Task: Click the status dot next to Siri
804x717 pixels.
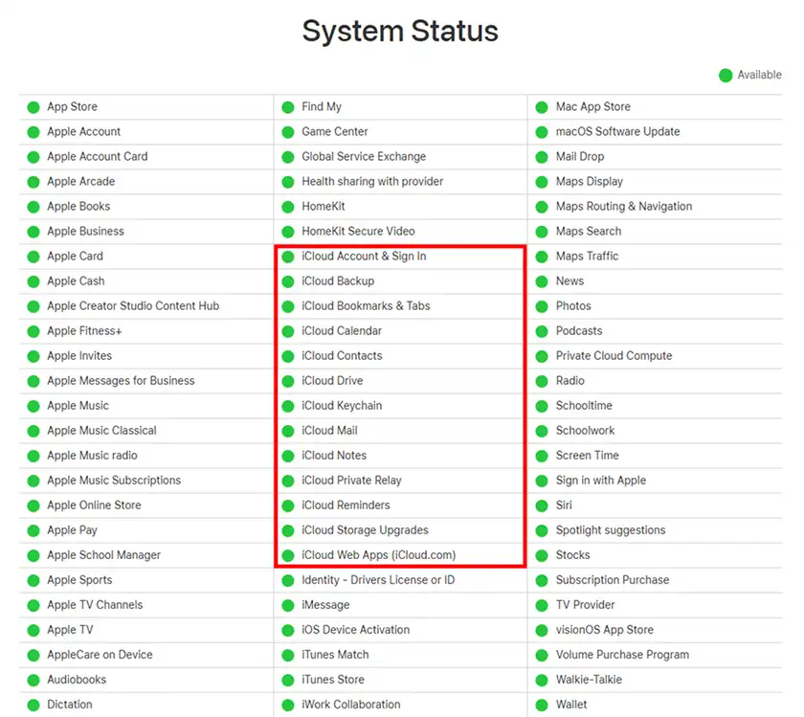Action: [542, 505]
